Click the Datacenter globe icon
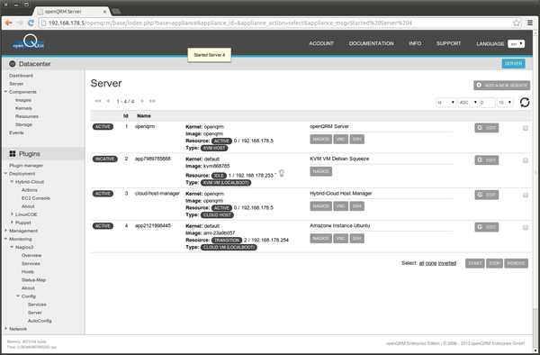 coord(13,64)
